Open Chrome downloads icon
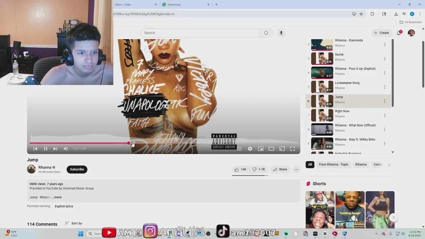The height and width of the screenshot is (239, 425). 396,14
